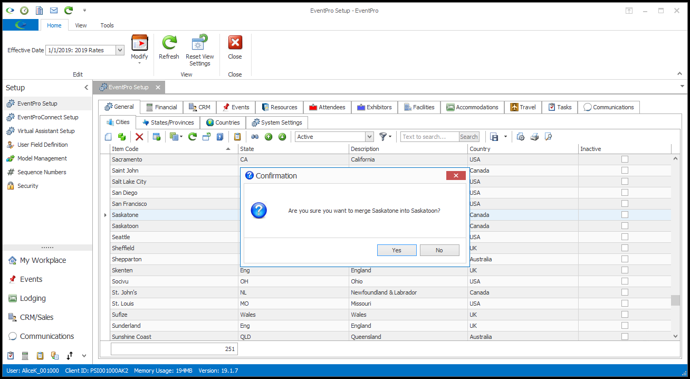The image size is (690, 379).
Task: Collapse the ribbon using the up chevron
Action: 679,74
